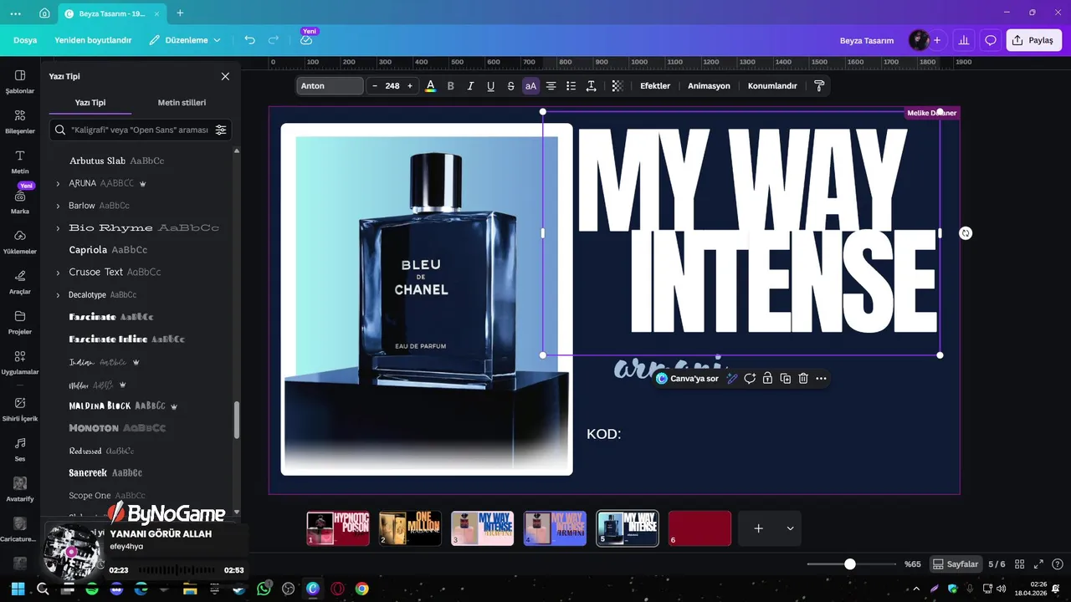Open the Şablonlar templates sidebar panel
The image size is (1071, 602).
pyautogui.click(x=20, y=81)
